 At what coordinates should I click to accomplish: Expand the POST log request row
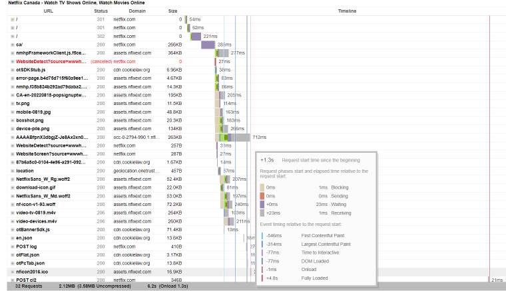12,246
